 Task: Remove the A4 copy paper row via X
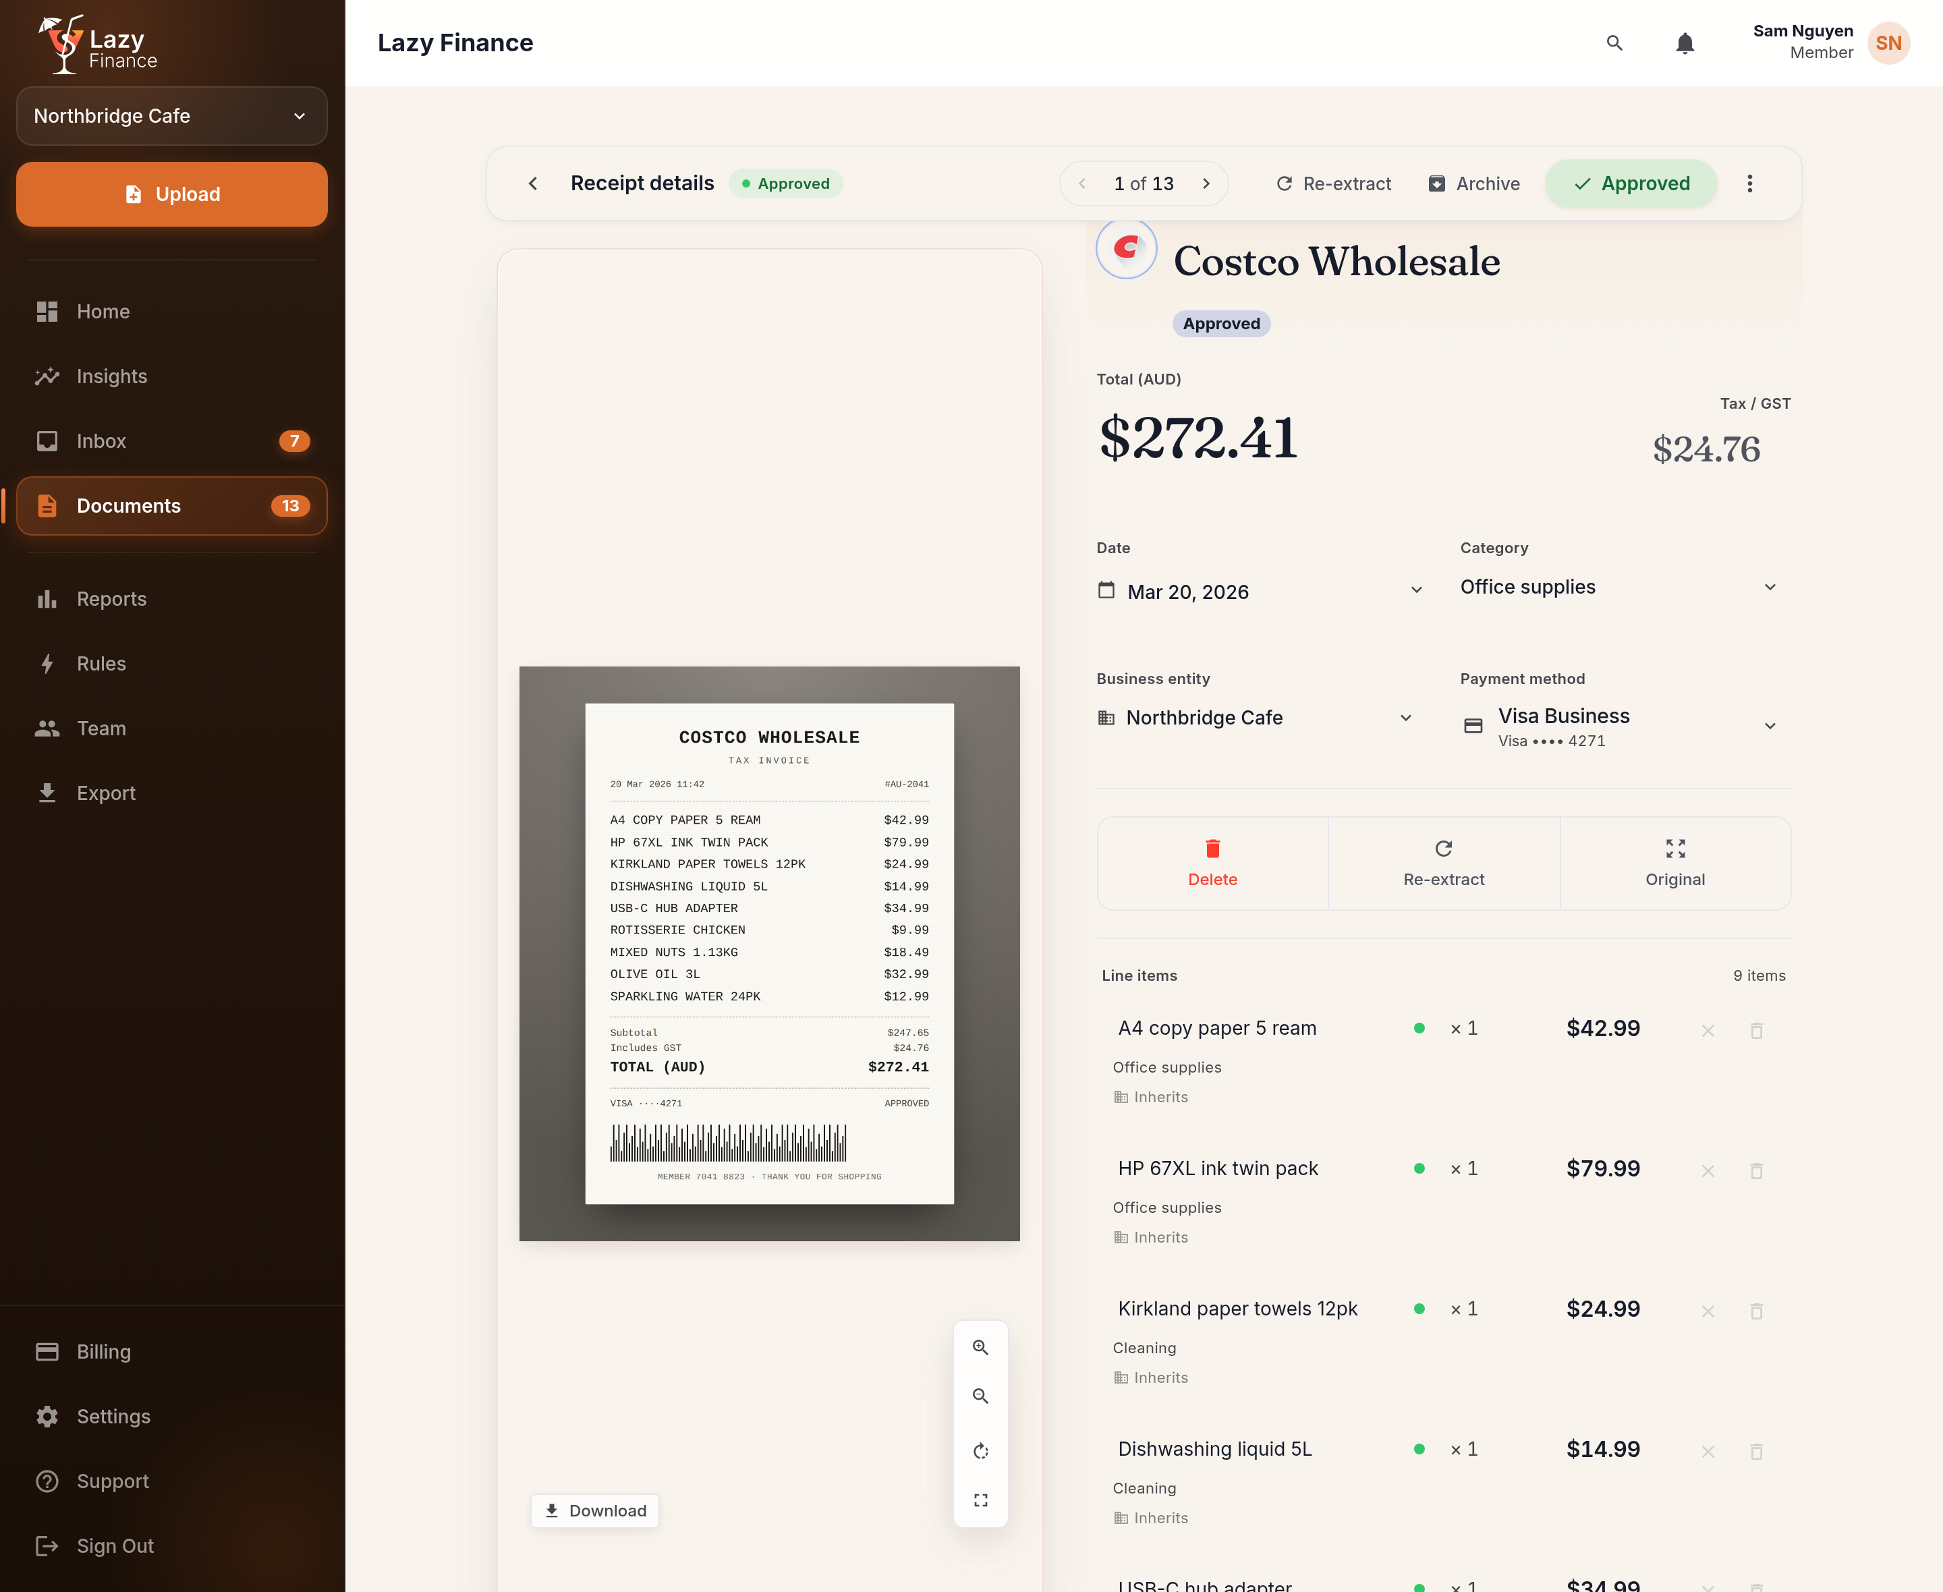point(1708,1031)
